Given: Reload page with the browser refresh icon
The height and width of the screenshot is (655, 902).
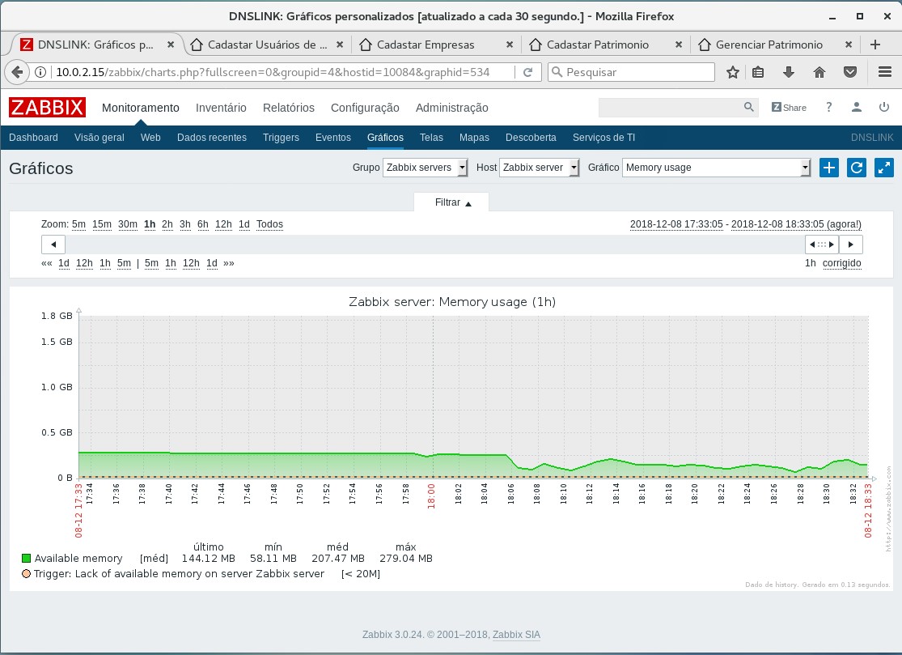Looking at the screenshot, I should [527, 72].
